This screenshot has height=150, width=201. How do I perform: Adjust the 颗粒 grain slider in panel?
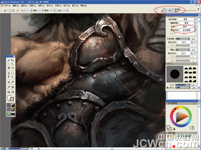(x=183, y=50)
